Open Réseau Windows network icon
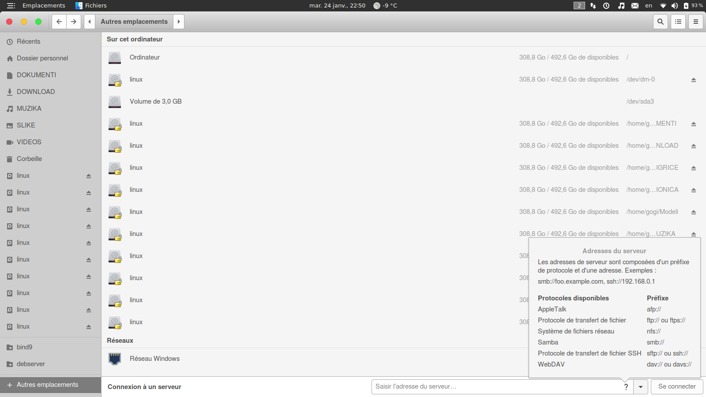 (115, 359)
